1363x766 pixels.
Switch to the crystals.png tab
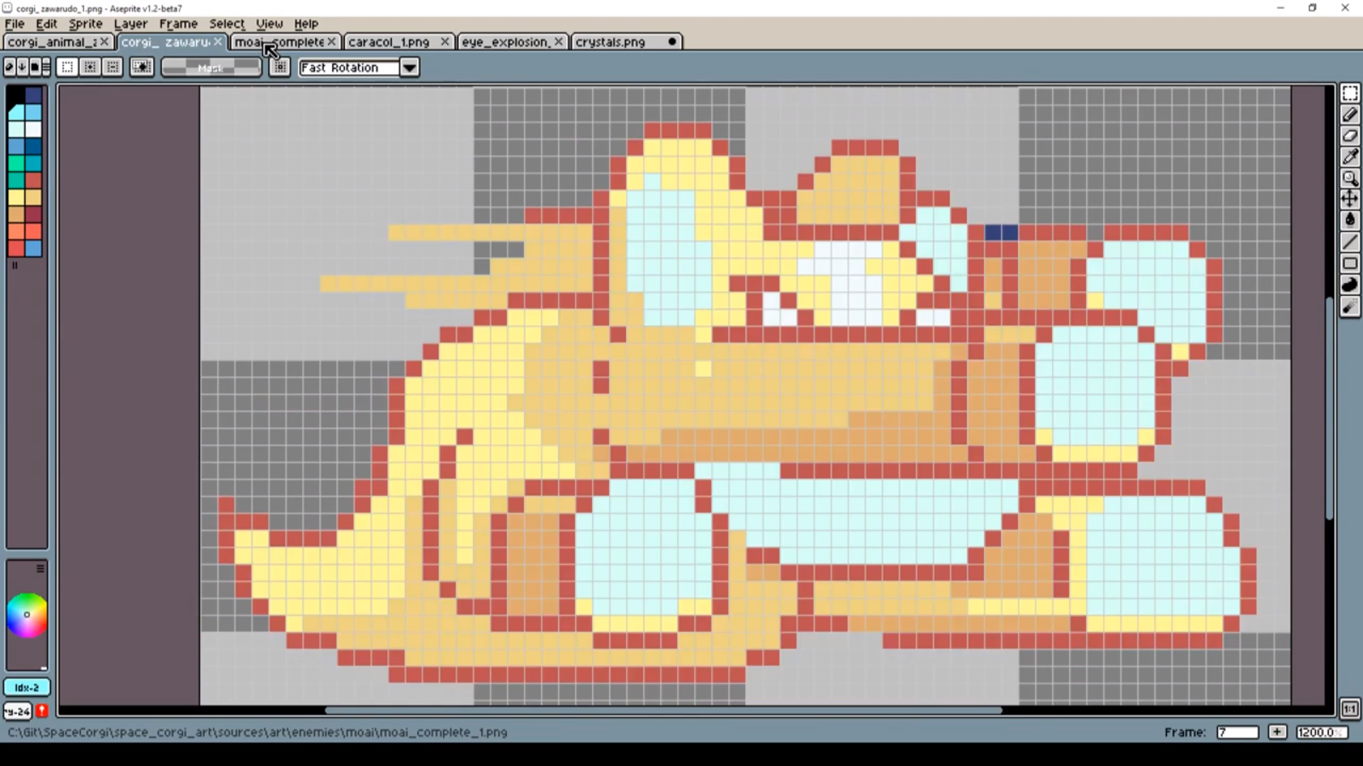click(x=611, y=42)
